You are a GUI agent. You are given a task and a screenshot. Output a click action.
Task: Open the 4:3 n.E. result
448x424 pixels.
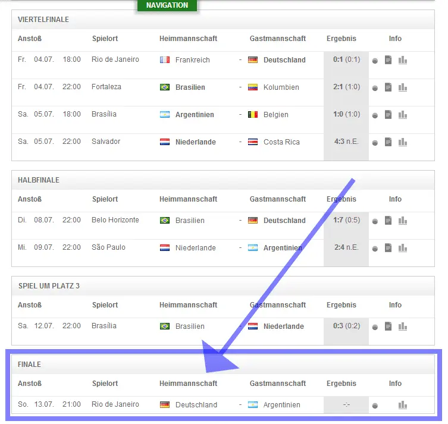click(346, 142)
